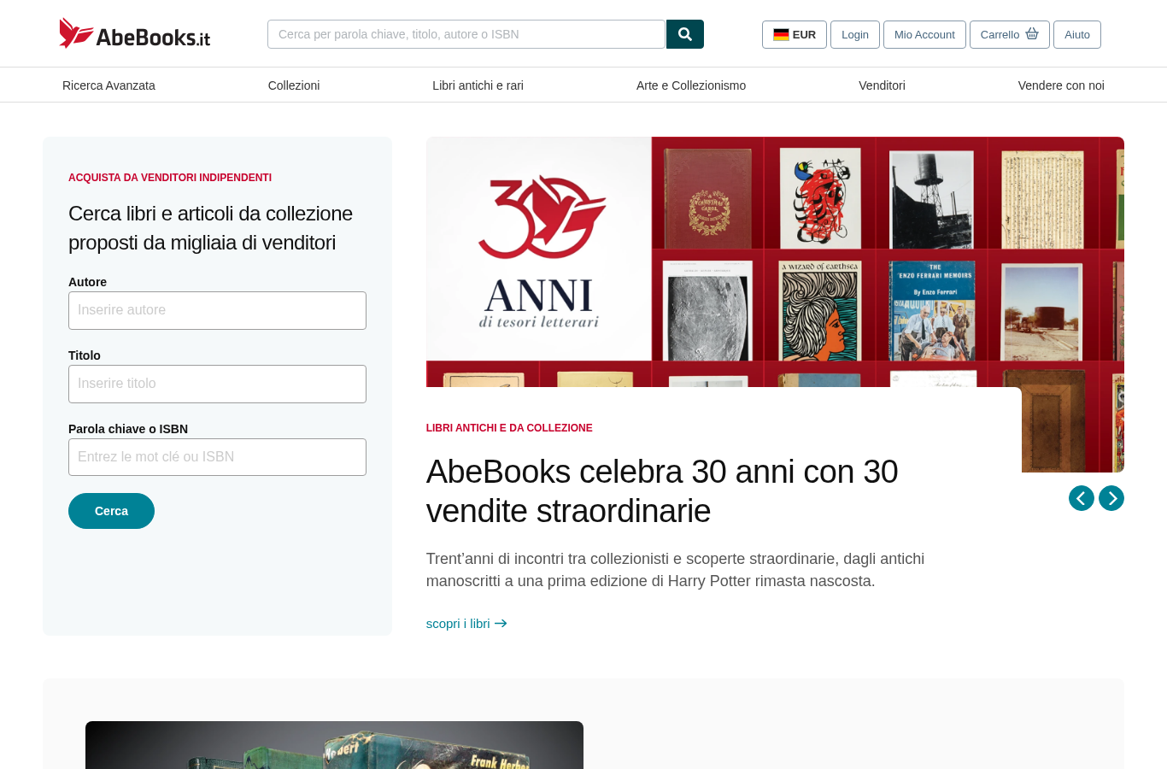The image size is (1167, 769).
Task: Click the 'LIBRI ANTICHI E DA COLLEZIONE' label
Action: 509,428
